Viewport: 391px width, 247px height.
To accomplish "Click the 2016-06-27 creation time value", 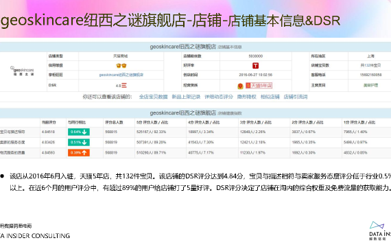I will click(x=256, y=75).
